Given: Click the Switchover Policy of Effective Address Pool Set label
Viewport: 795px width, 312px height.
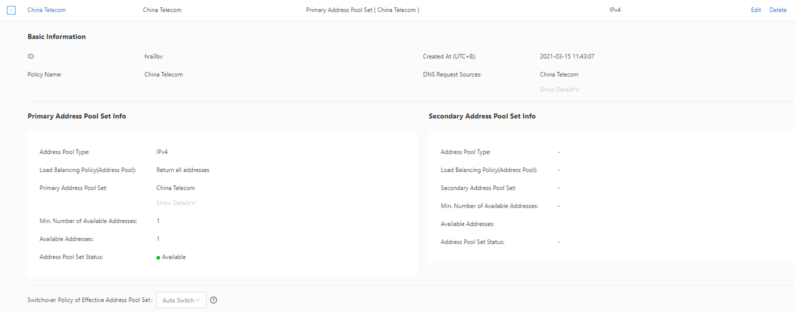Looking at the screenshot, I should click(89, 300).
